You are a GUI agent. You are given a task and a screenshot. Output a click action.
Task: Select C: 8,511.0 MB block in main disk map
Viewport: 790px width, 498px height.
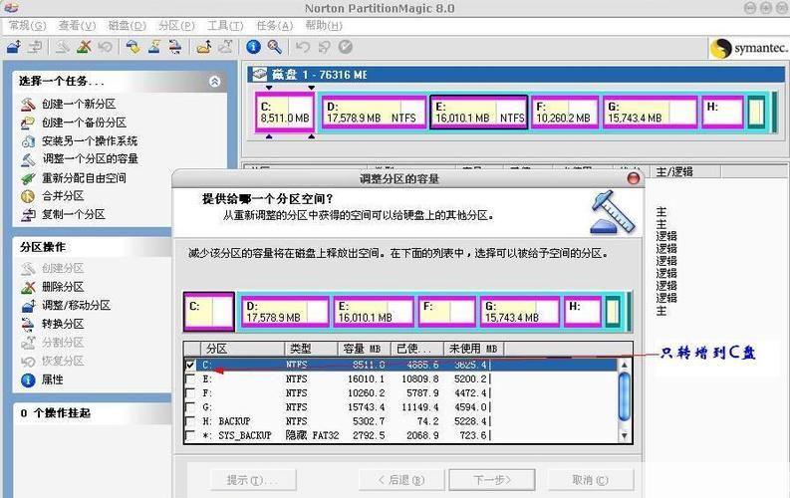[285, 113]
